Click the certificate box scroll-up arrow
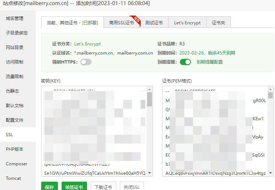Image resolution: width=275 pixels, height=190 pixels. point(270,89)
